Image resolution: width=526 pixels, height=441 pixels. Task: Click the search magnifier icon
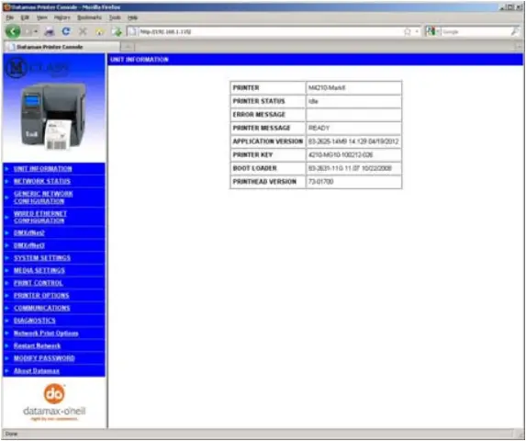(x=515, y=31)
